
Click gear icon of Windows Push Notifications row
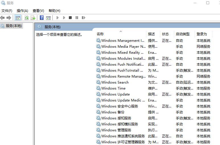tap(98, 64)
